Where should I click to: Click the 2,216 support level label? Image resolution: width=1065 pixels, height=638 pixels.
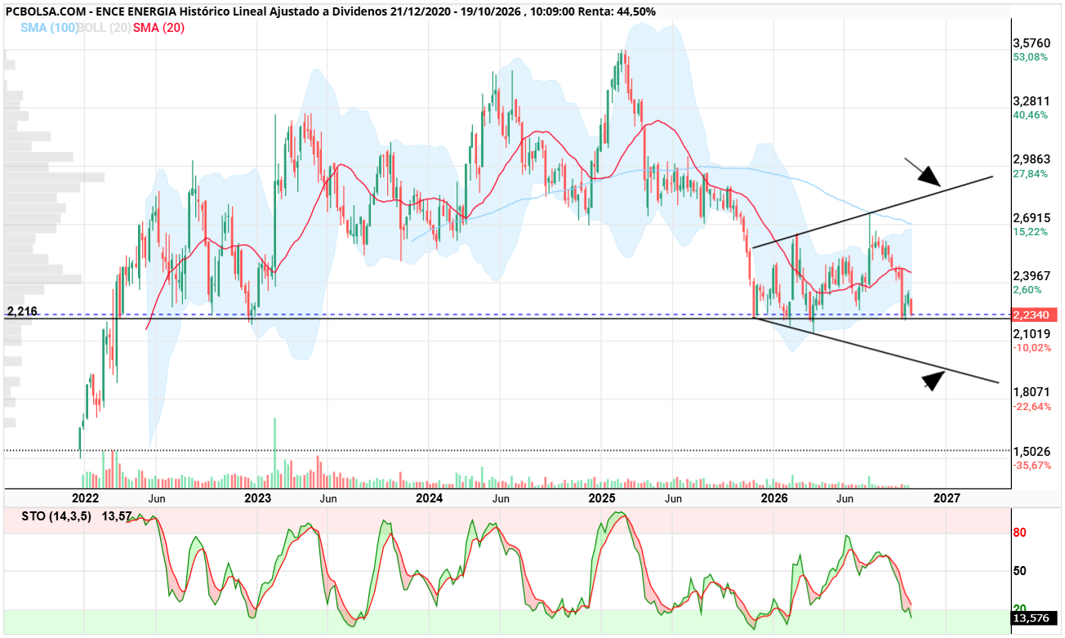click(21, 311)
